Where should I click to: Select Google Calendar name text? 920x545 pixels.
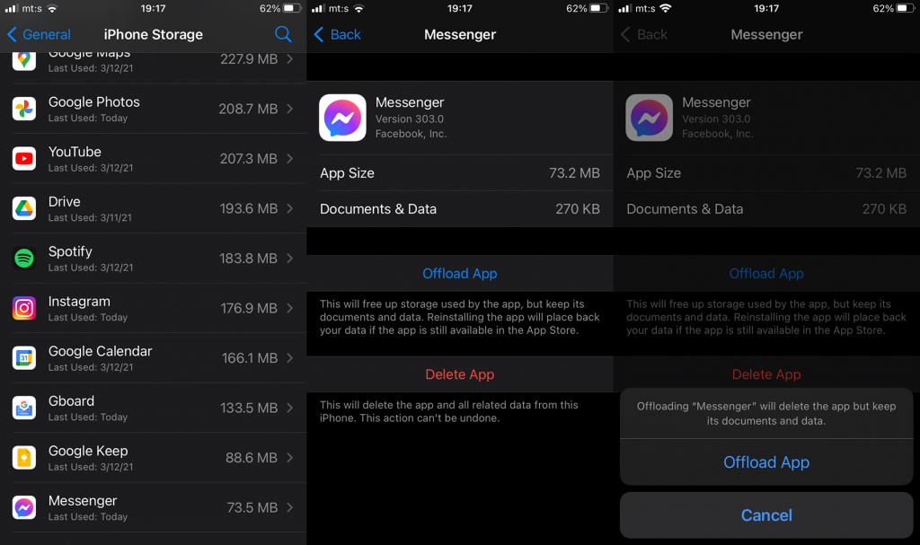[101, 351]
